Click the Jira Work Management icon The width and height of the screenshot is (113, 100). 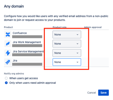tap(8, 43)
